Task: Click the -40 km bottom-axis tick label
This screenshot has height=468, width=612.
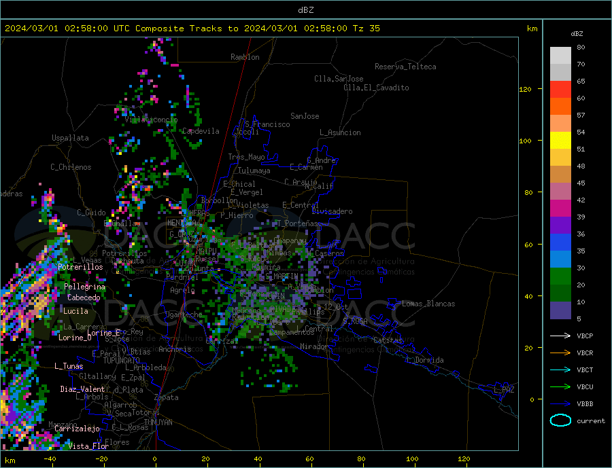Action: [50, 459]
